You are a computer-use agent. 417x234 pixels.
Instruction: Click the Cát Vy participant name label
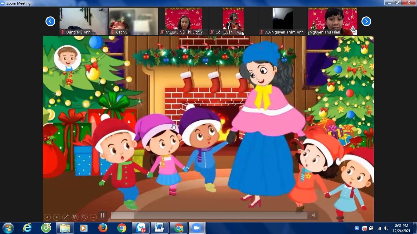point(121,32)
